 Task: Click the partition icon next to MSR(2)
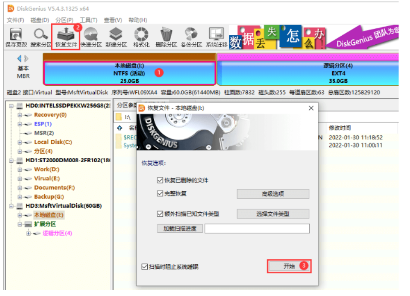28,133
